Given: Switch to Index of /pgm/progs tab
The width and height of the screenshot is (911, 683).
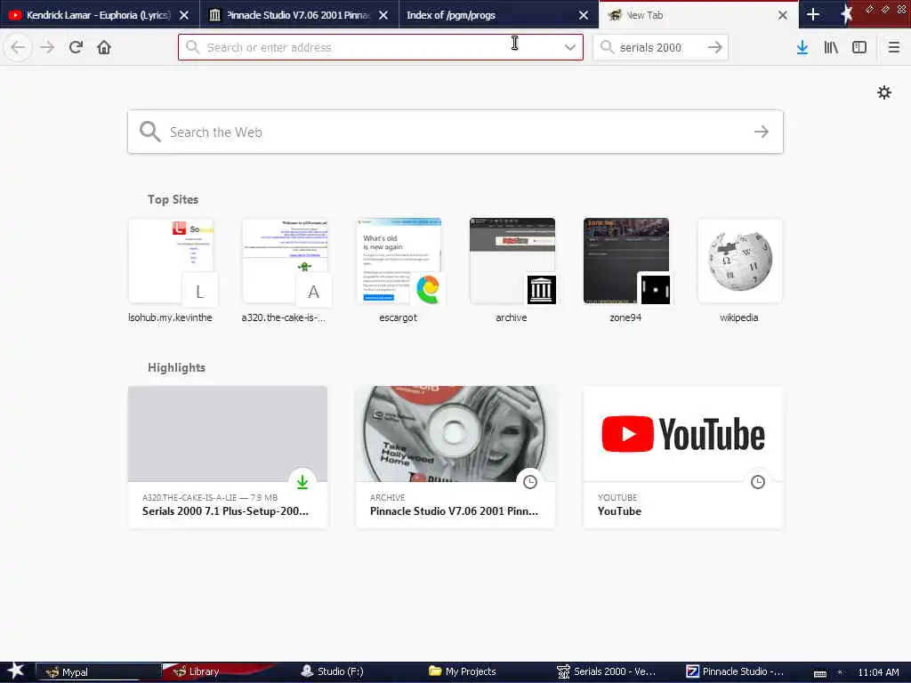Looking at the screenshot, I should tap(497, 15).
